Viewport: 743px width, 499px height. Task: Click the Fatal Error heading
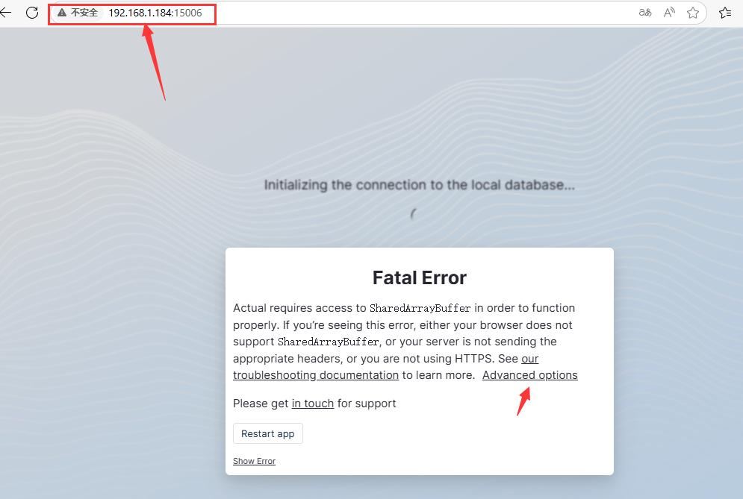(420, 278)
